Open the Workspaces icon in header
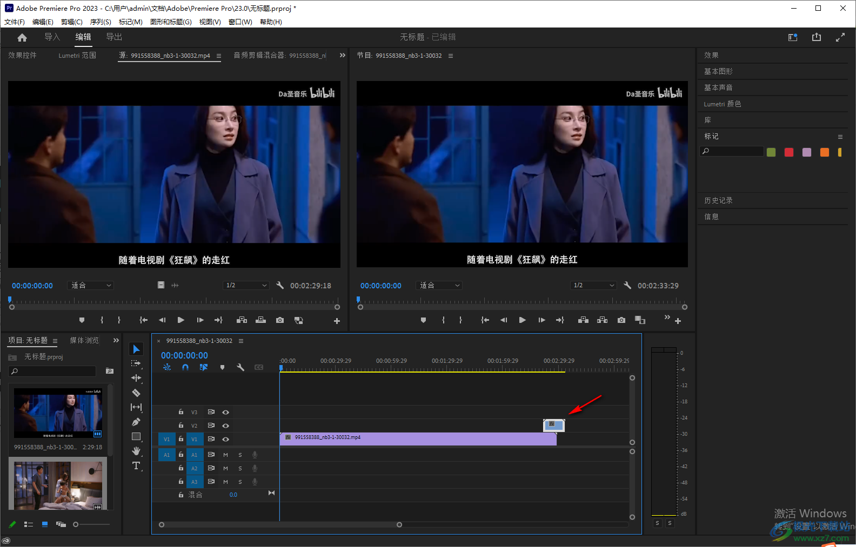The image size is (856, 547). 793,37
